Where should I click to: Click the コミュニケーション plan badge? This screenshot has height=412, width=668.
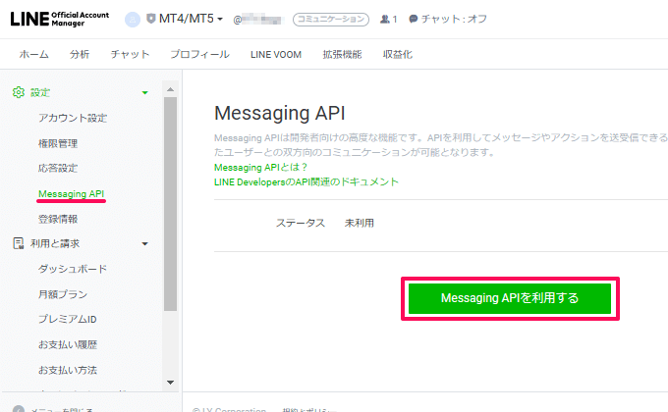(x=331, y=20)
